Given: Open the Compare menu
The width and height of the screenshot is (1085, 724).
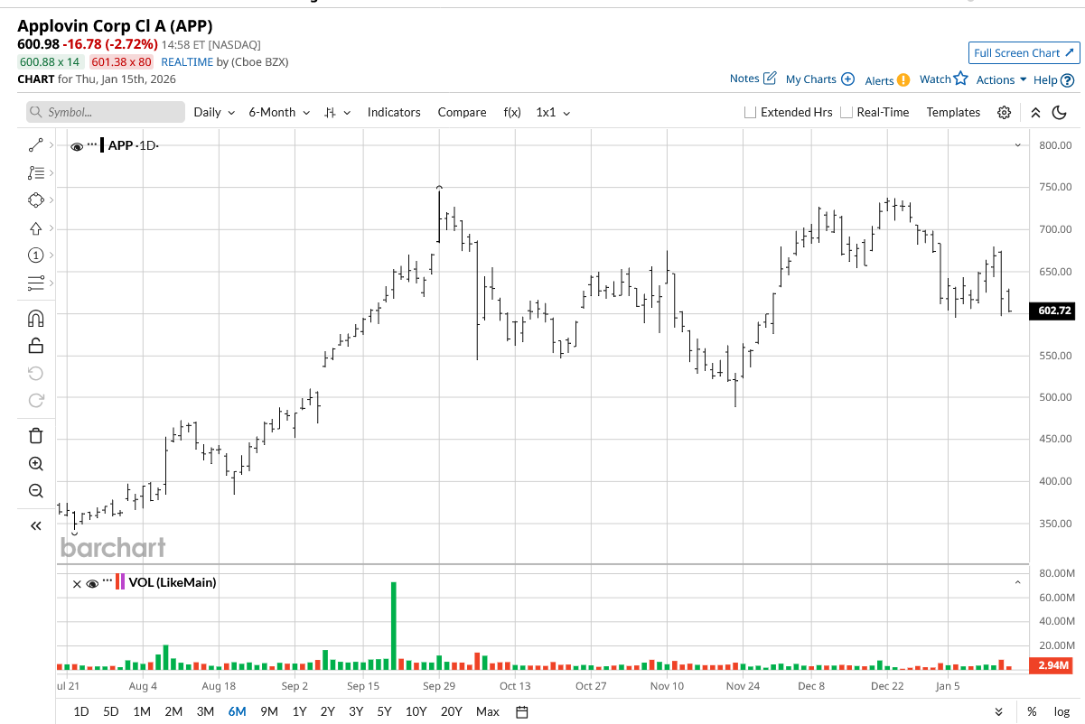Looking at the screenshot, I should click(462, 113).
